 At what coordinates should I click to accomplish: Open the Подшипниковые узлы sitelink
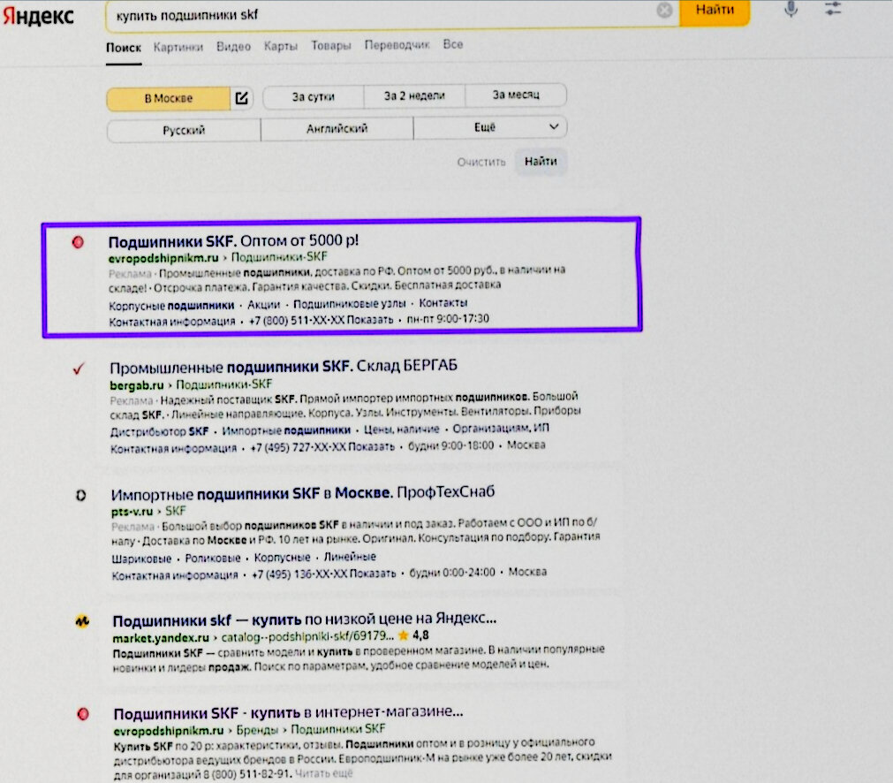click(350, 303)
